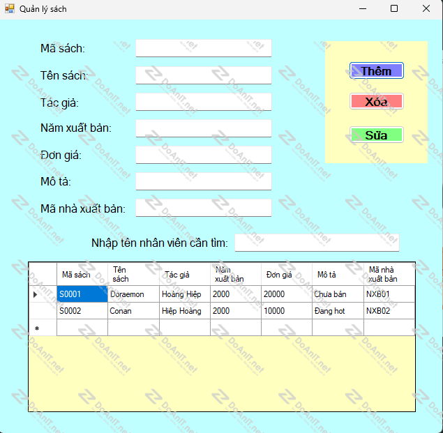This screenshot has height=433, width=443.
Task: Select the S0002 cell in the table
Action: point(82,311)
